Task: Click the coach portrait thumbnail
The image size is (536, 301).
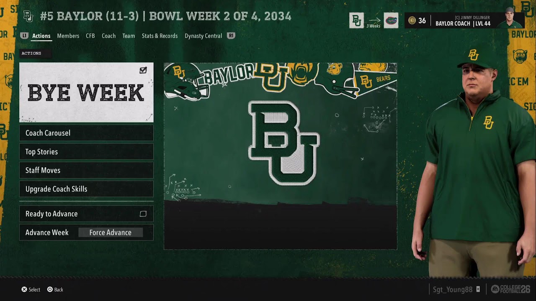Action: point(510,18)
